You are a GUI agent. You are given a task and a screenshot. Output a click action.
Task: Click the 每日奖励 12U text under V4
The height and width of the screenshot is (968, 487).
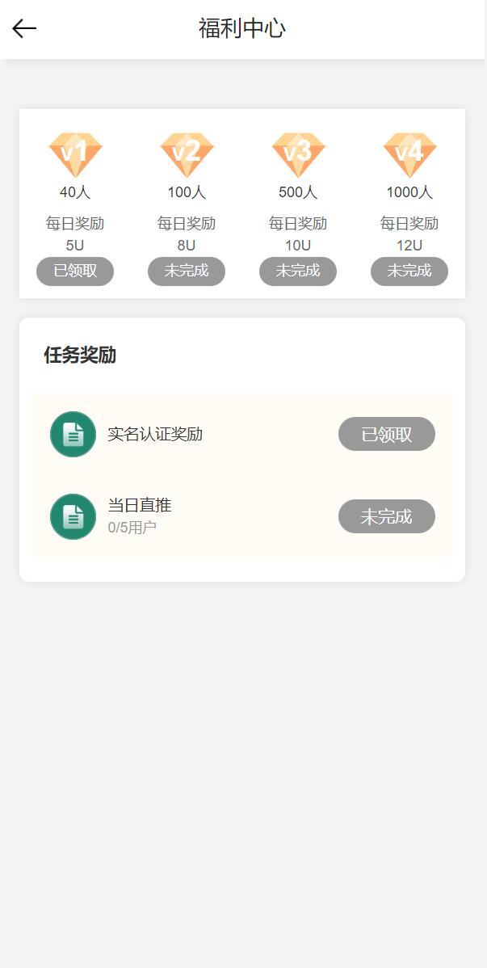[409, 234]
